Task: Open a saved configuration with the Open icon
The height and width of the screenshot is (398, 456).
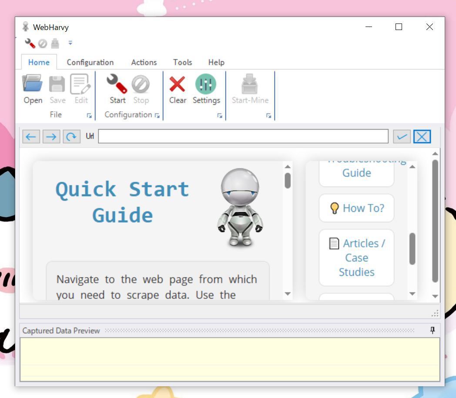Action: click(x=33, y=89)
